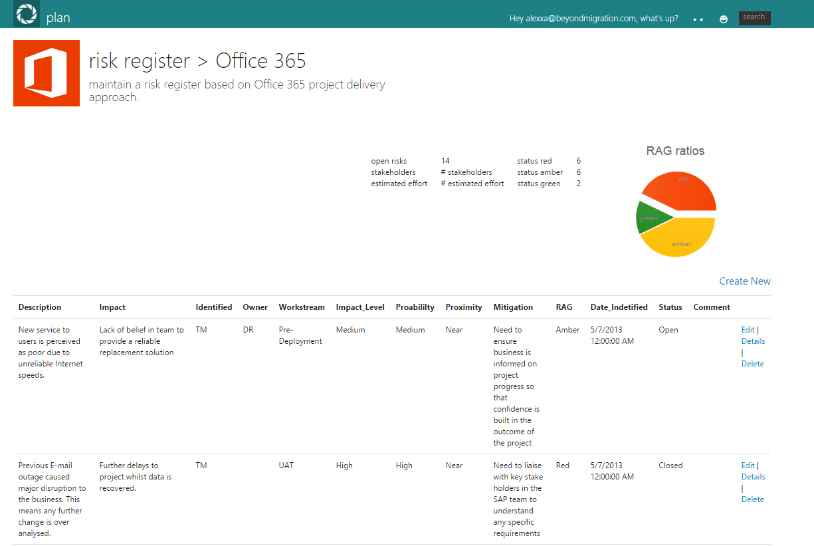814x546 pixels.
Task: Click the 'open risks' label
Action: 389,161
